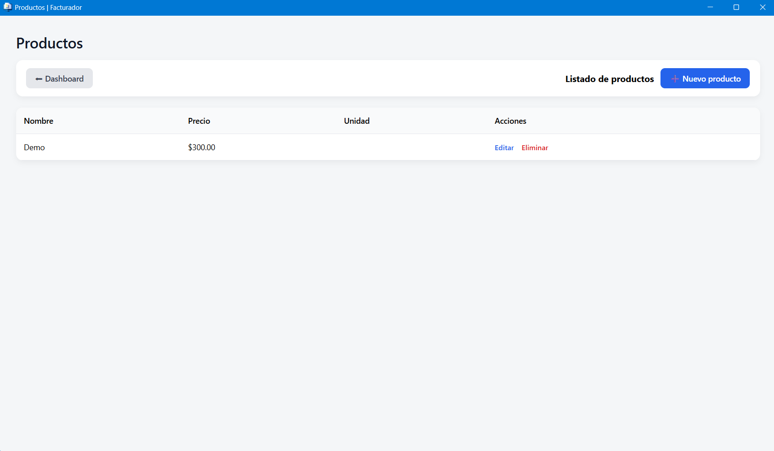Screen dimensions: 774x451
Task: Delete the Demo product with Eliminar
Action: [534, 148]
